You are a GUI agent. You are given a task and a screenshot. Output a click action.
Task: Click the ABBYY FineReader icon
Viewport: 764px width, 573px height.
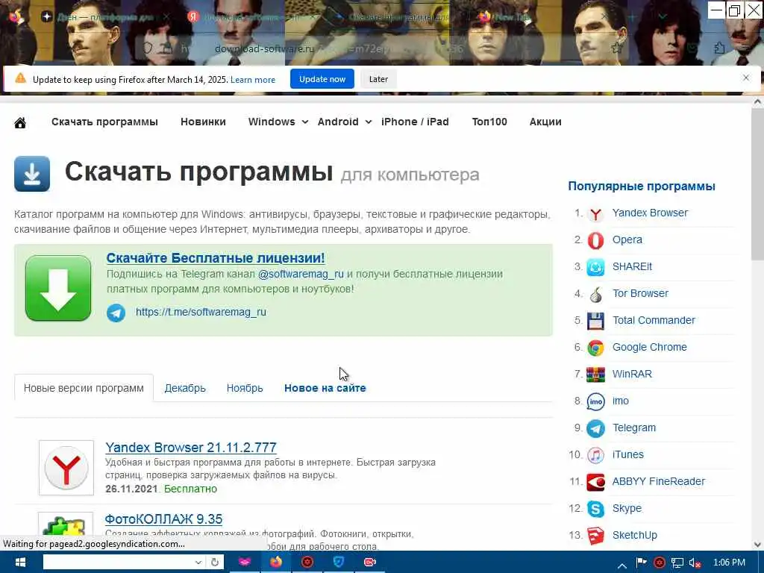(x=595, y=482)
